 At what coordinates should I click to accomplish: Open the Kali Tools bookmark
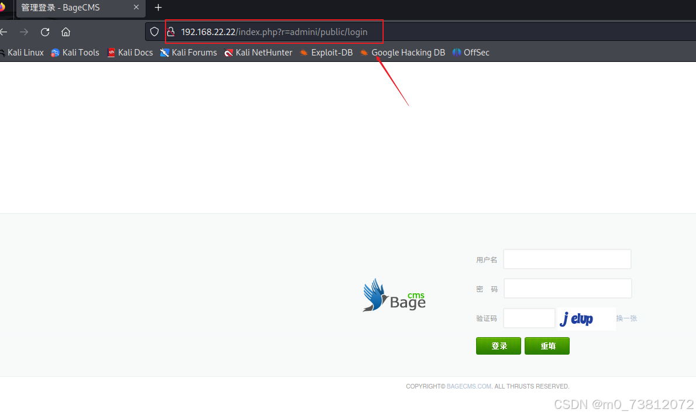tap(75, 53)
